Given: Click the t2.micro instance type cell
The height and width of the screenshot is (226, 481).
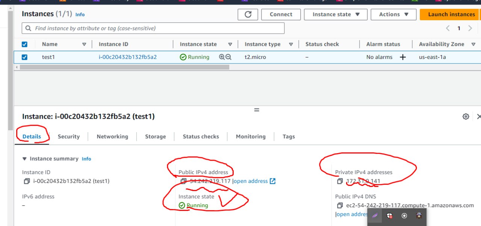Looking at the screenshot, I should pyautogui.click(x=255, y=57).
